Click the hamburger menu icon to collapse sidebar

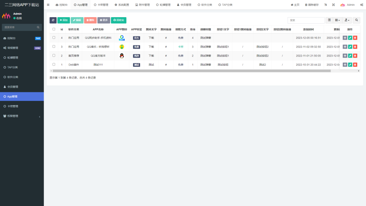coord(48,5)
